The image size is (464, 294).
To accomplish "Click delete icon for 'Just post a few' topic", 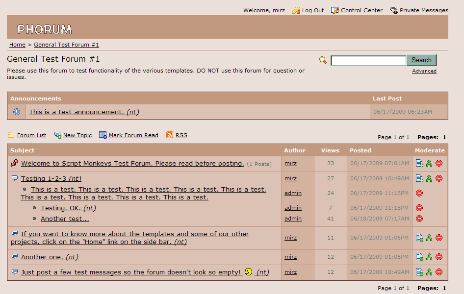I will point(439,272).
